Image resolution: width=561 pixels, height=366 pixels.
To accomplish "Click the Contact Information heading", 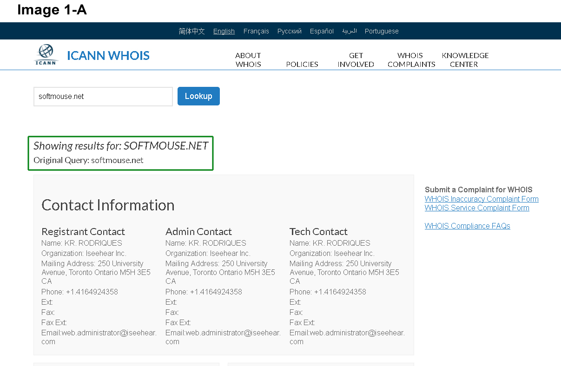I will (108, 205).
